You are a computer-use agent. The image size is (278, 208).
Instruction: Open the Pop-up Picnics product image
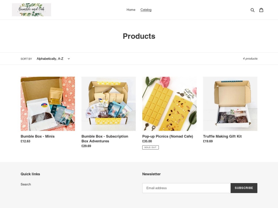point(169,104)
